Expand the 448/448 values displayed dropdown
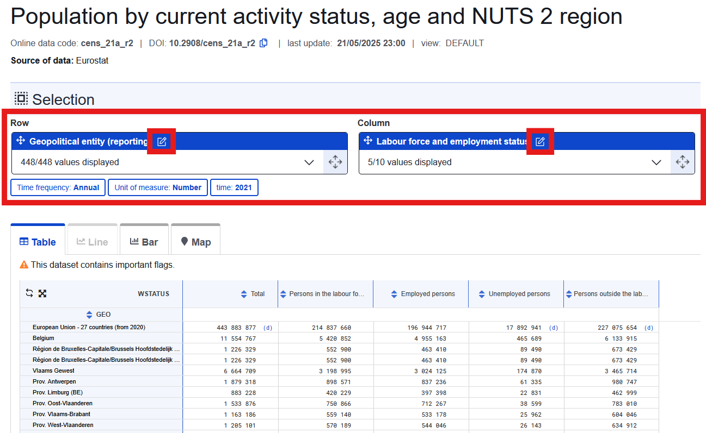The width and height of the screenshot is (706, 433). (309, 162)
